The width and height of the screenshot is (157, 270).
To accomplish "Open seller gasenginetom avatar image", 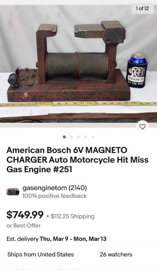I will (13, 192).
